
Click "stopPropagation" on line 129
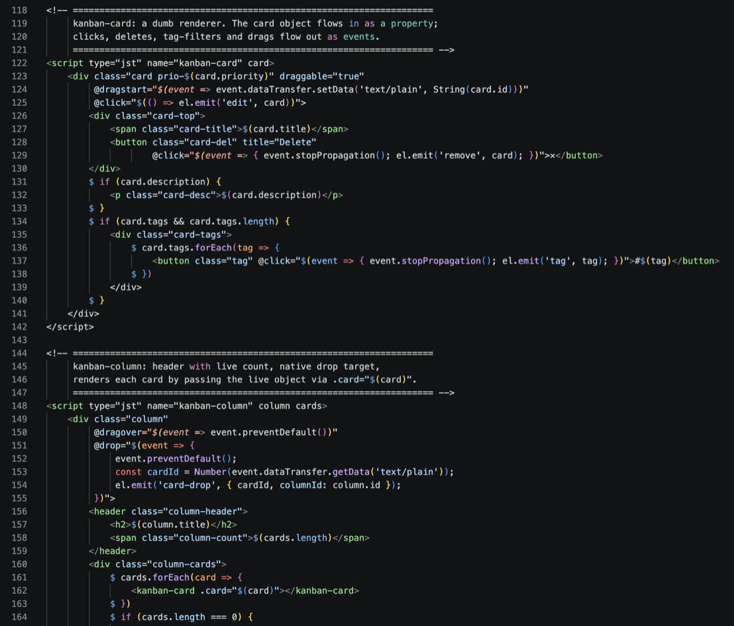(x=335, y=155)
